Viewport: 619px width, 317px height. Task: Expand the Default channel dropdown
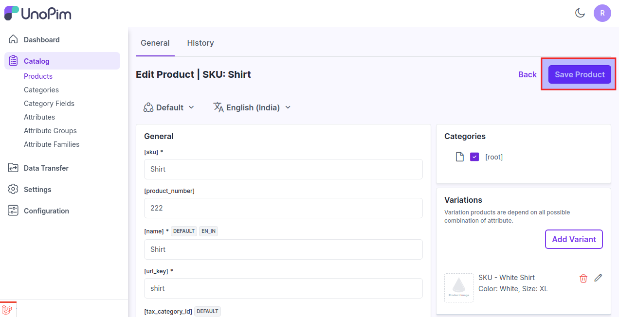point(169,107)
